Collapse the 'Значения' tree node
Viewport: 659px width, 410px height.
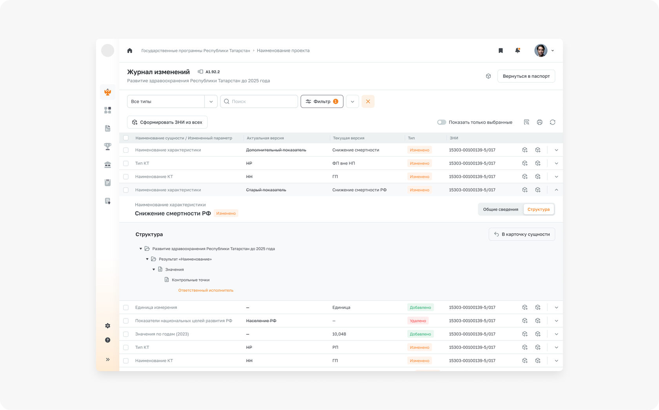(x=154, y=269)
